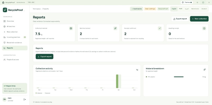Select New collection in the sidebar
212x105 pixels.
(x=15, y=32)
